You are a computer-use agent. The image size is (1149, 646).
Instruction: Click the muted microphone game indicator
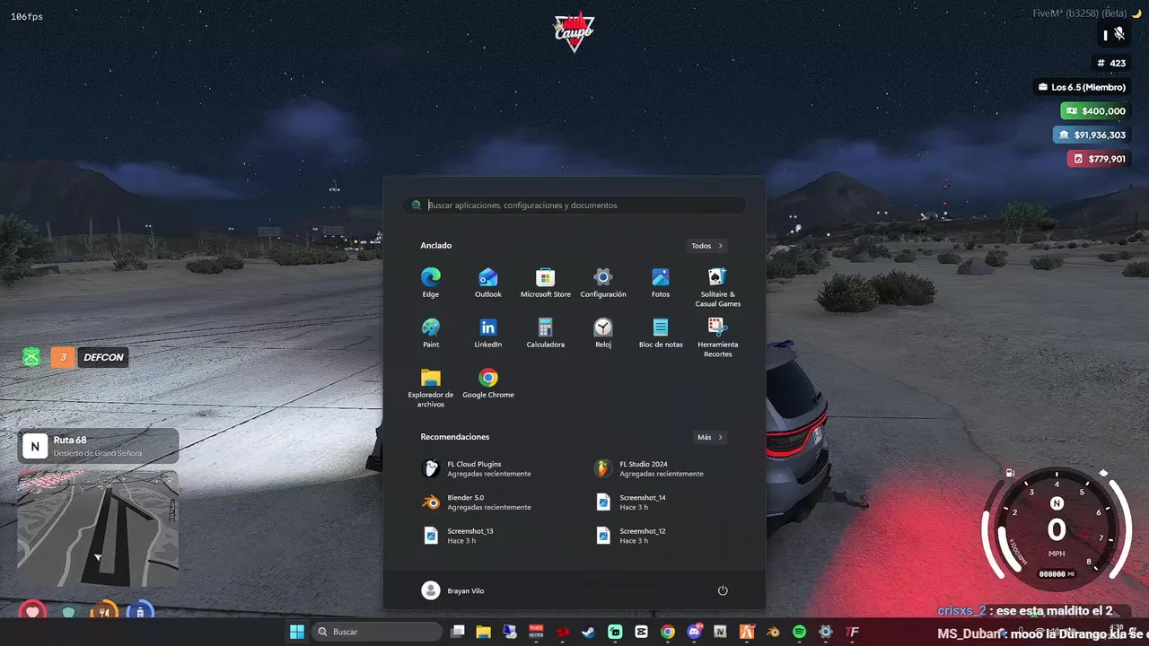click(x=1118, y=34)
